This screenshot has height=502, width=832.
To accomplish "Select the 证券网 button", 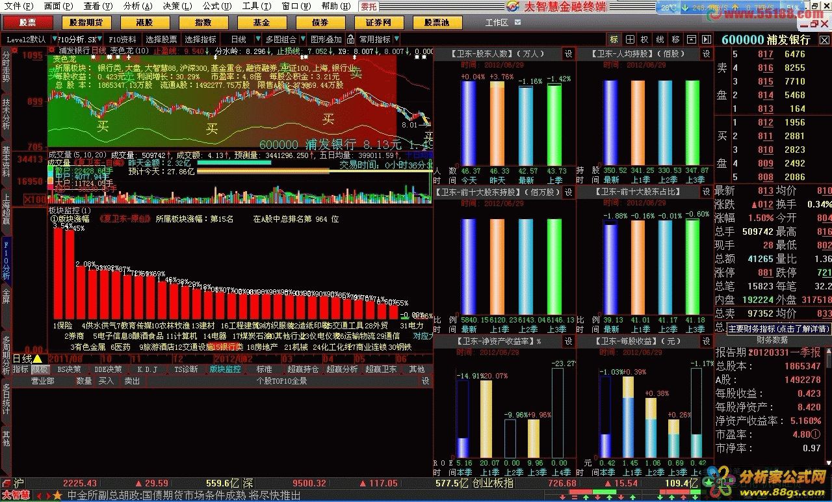I will coord(378,22).
